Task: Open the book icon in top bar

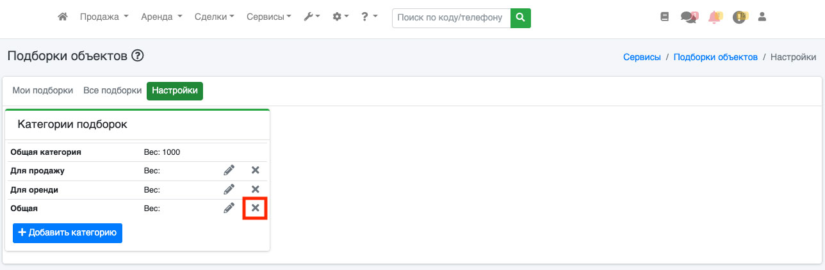Action: 664,17
